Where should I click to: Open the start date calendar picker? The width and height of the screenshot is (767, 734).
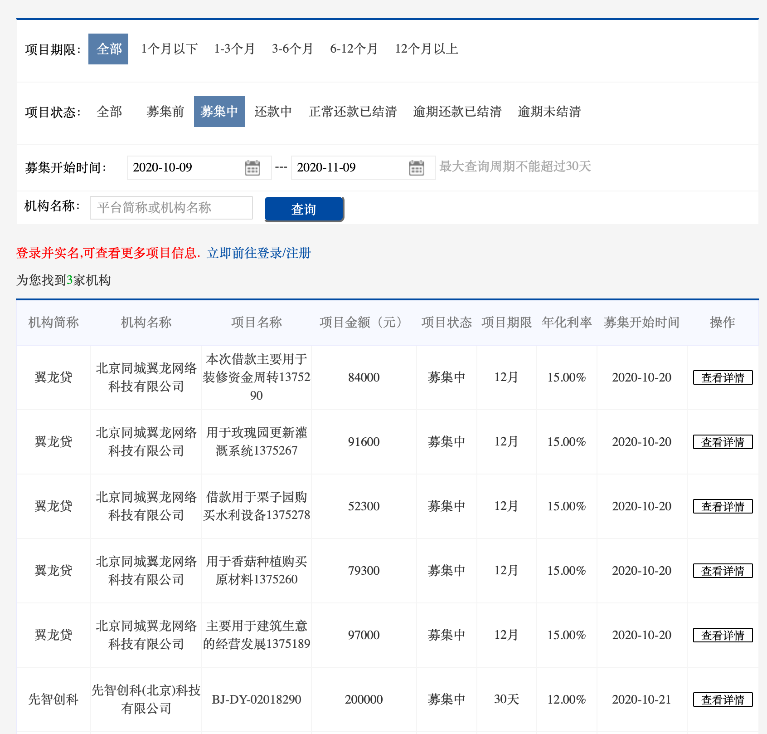click(x=252, y=167)
